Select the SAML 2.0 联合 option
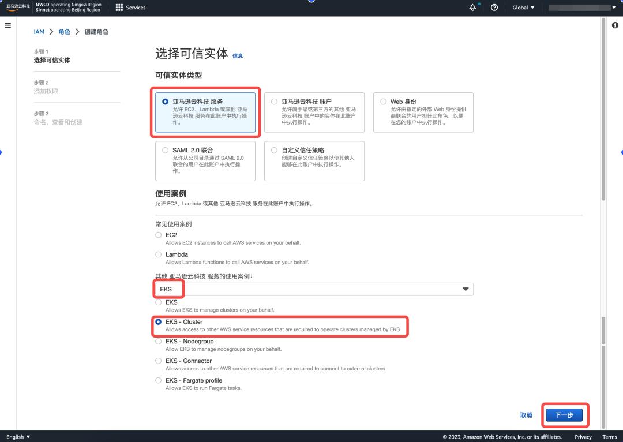The image size is (623, 442). pos(164,150)
